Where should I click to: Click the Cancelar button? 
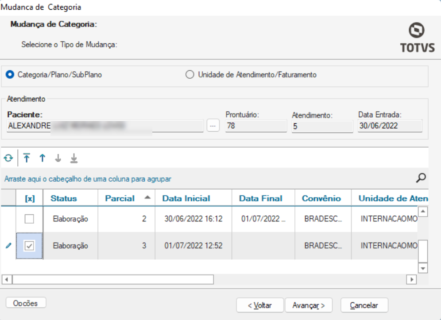[x=364, y=305]
